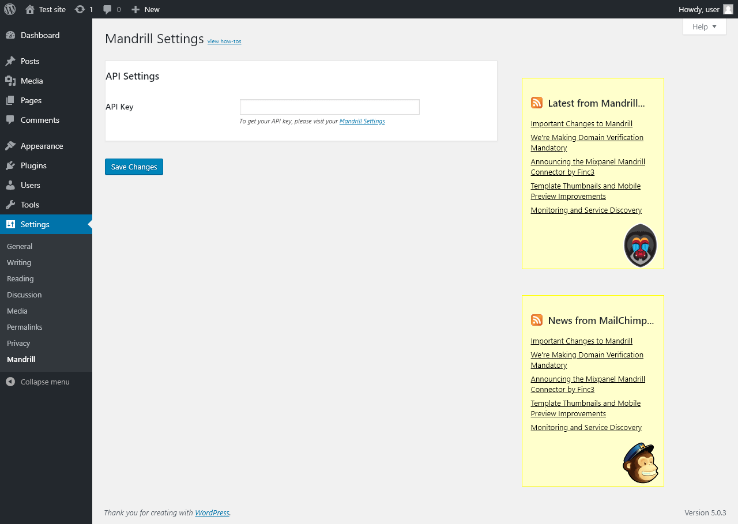Click the Pages icon in the sidebar
Screen dimensions: 738x524
click(x=10, y=100)
